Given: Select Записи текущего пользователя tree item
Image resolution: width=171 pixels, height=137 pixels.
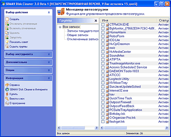Looking at the screenshot, I should click(x=83, y=31).
